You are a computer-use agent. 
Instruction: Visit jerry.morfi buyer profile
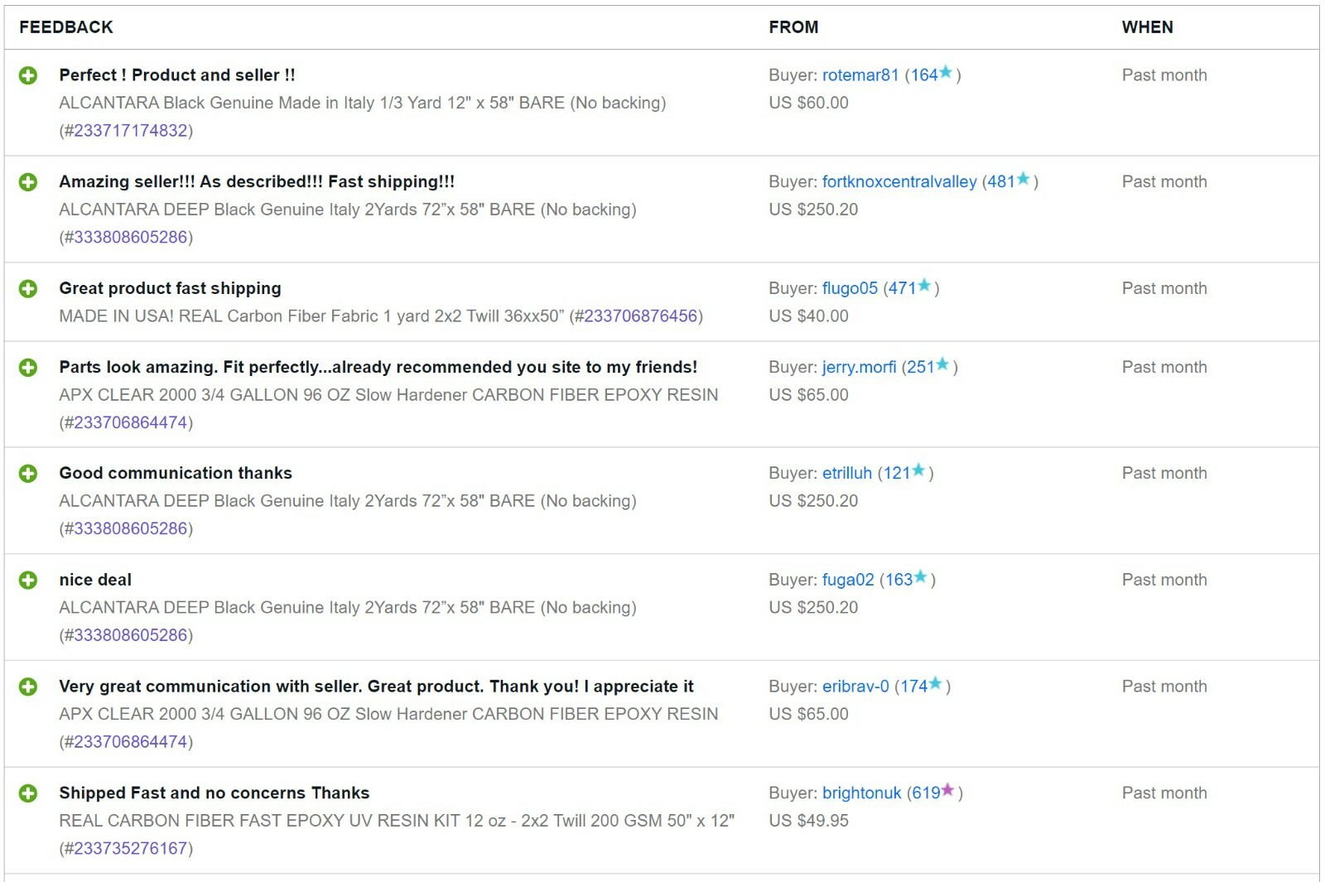(859, 368)
